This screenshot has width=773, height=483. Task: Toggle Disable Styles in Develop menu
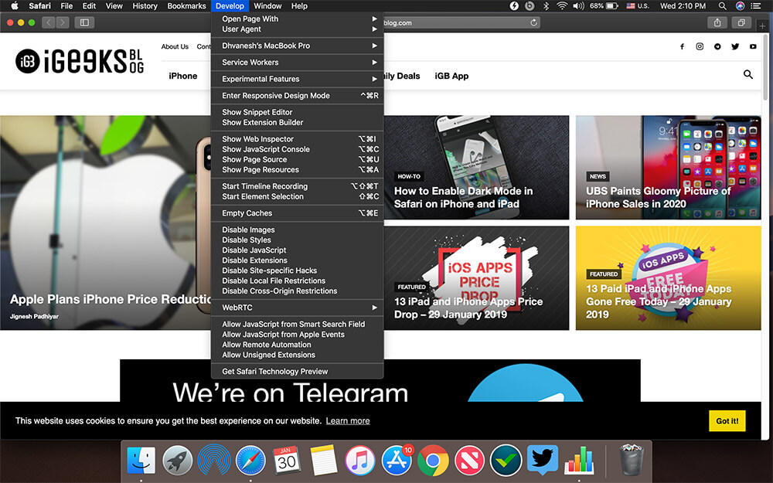point(298,240)
